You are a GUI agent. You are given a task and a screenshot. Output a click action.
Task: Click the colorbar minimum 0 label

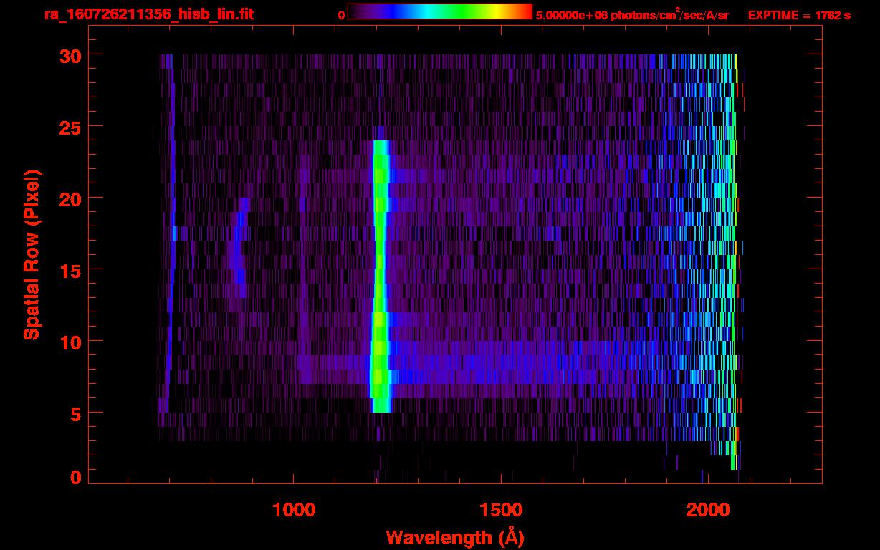pos(341,15)
